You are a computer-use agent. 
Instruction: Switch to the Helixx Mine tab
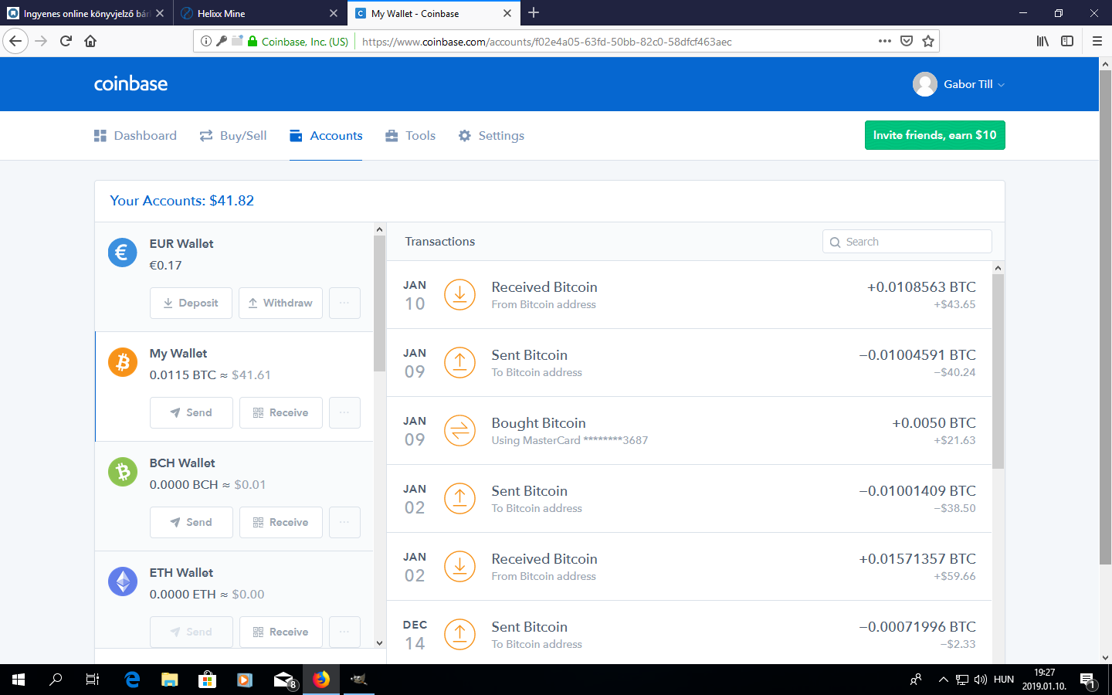click(260, 13)
